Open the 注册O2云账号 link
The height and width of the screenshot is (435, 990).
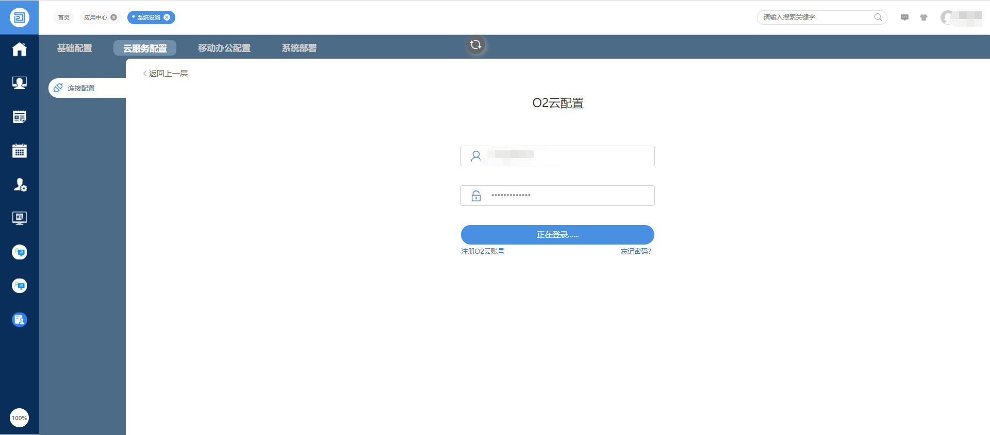pyautogui.click(x=483, y=251)
